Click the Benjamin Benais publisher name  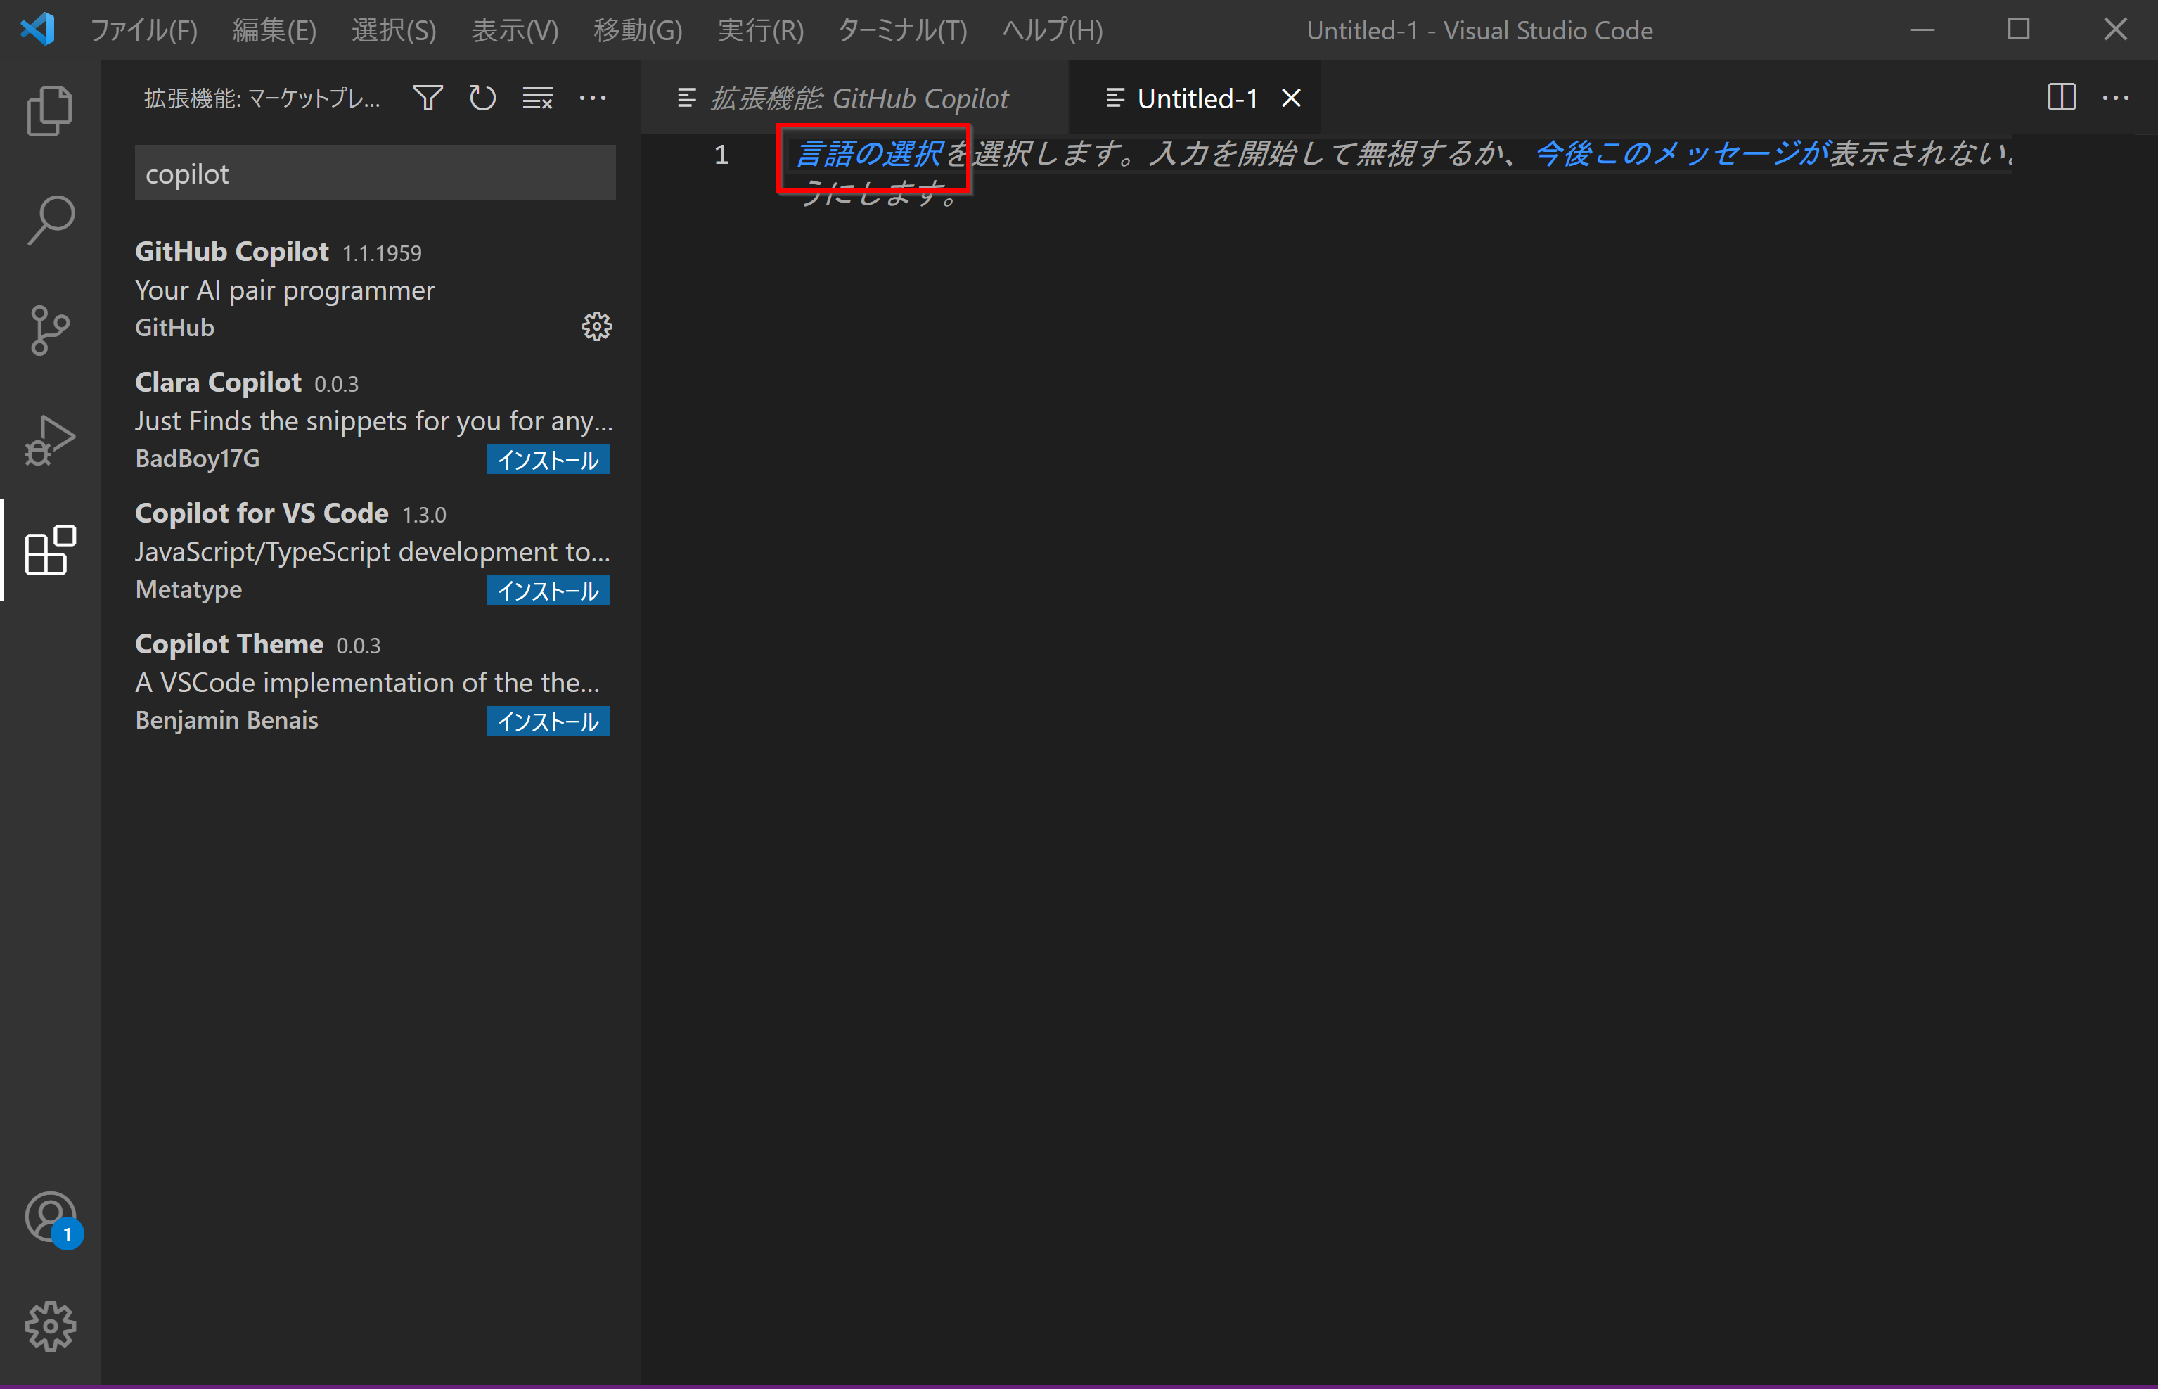(x=226, y=719)
